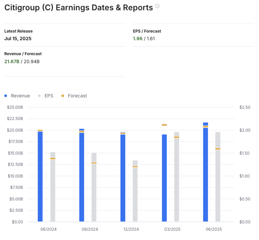Click the $1.00 right axis label
This screenshot has height=240, width=259.
coord(245,176)
